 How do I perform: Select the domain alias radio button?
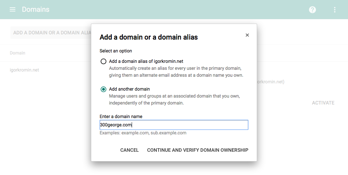[103, 61]
